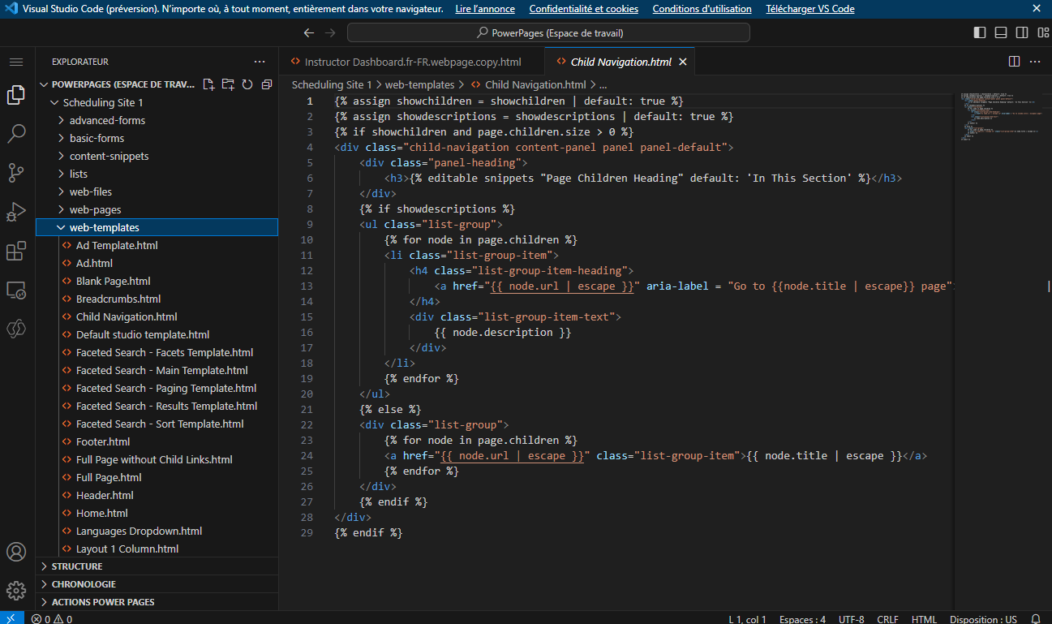Image resolution: width=1052 pixels, height=624 pixels.
Task: Toggle the primary side bar visibility
Action: pyautogui.click(x=979, y=32)
